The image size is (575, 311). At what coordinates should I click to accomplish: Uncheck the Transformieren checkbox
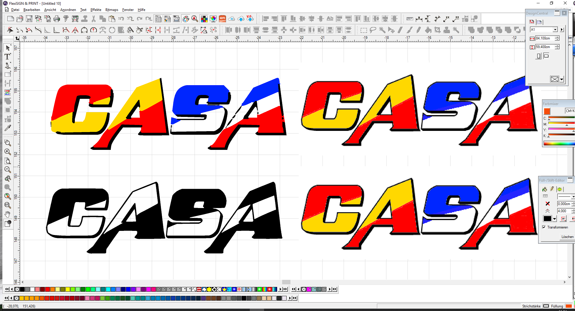pyautogui.click(x=544, y=227)
